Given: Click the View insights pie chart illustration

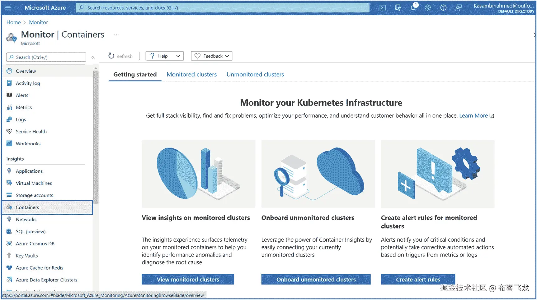Looking at the screenshot, I should pyautogui.click(x=199, y=174).
